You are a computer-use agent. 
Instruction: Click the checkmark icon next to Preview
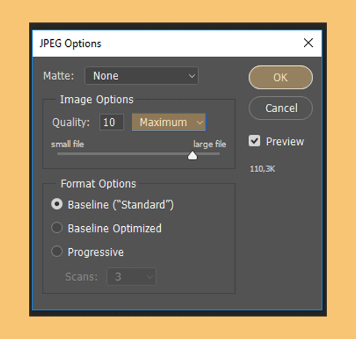[x=255, y=141]
